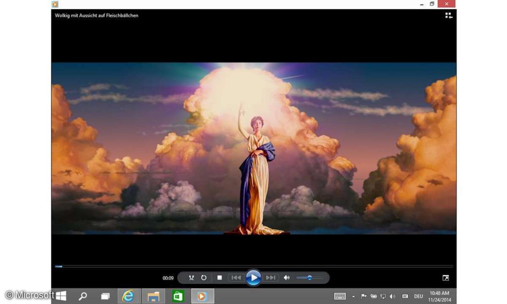Open system volume tray icon
The image size is (507, 304).
point(393,296)
